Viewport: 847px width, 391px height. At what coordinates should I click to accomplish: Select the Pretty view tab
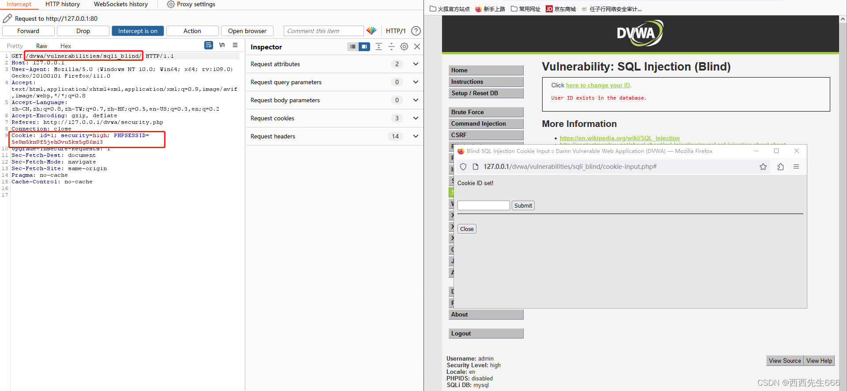15,46
